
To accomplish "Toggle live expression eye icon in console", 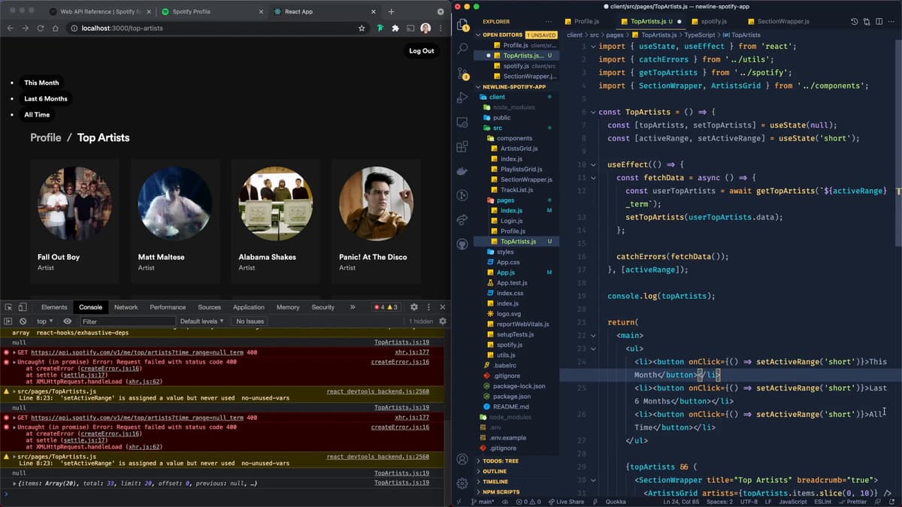I will 67,321.
